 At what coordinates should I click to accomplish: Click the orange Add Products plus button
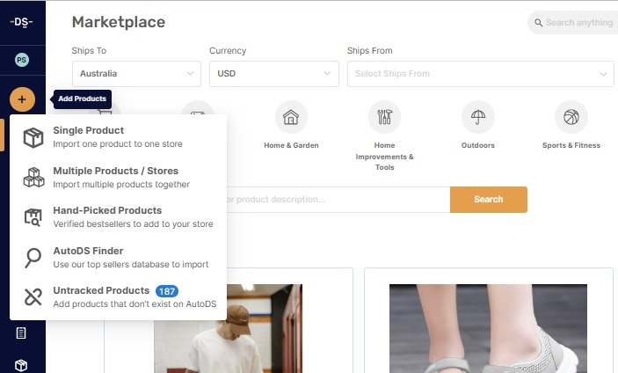pos(22,99)
